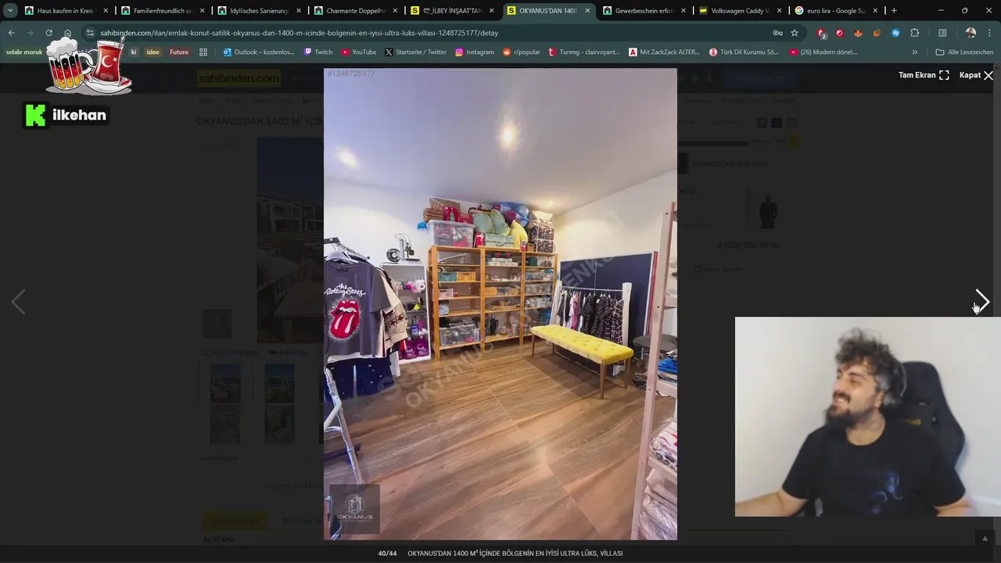This screenshot has width=1001, height=563.
Task: Switch to Gewerbeschein tab
Action: [644, 11]
